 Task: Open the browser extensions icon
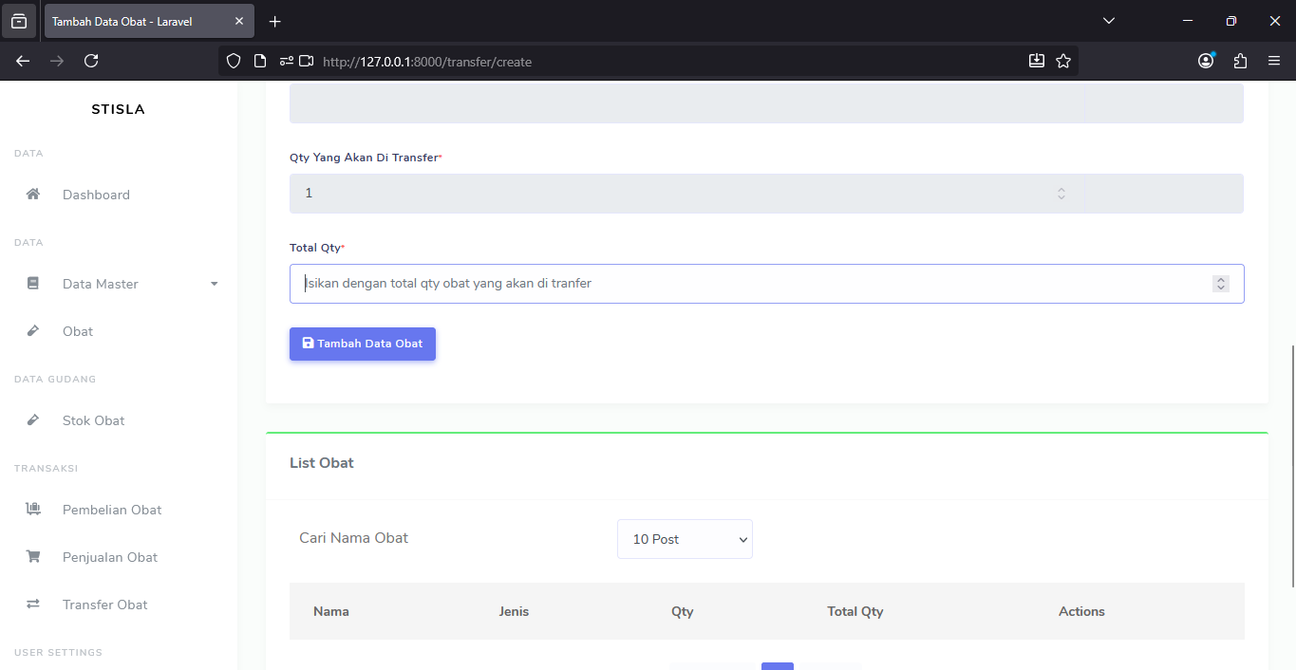tap(1240, 61)
